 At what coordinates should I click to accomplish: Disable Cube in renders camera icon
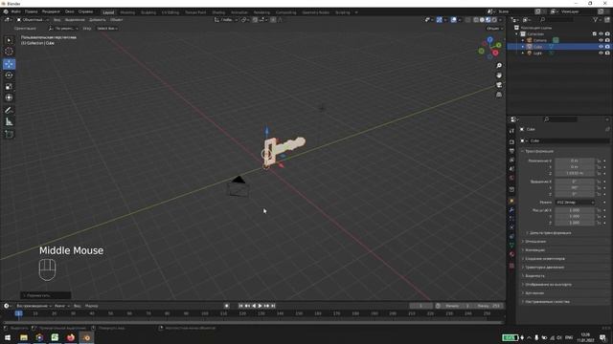point(607,47)
